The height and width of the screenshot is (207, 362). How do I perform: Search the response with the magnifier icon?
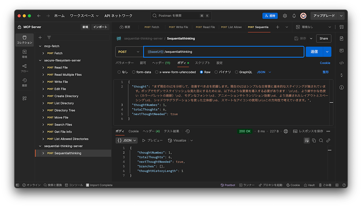(x=321, y=141)
